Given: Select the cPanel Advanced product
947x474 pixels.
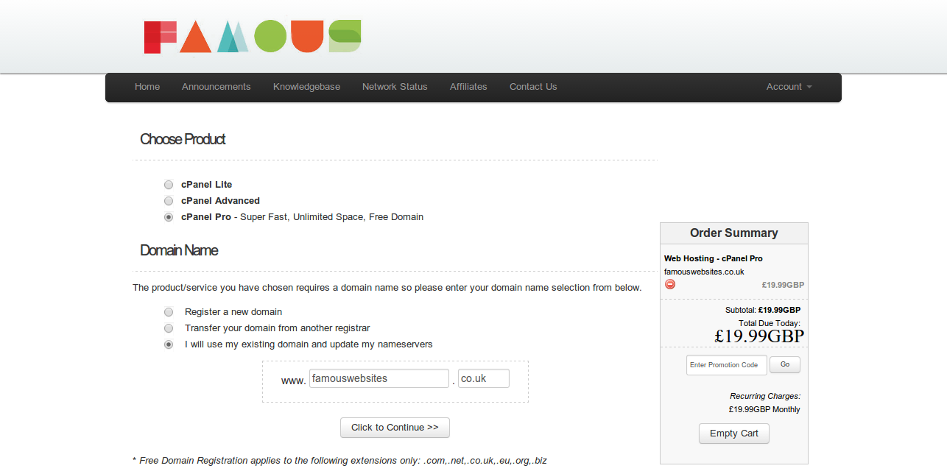Looking at the screenshot, I should coord(169,201).
